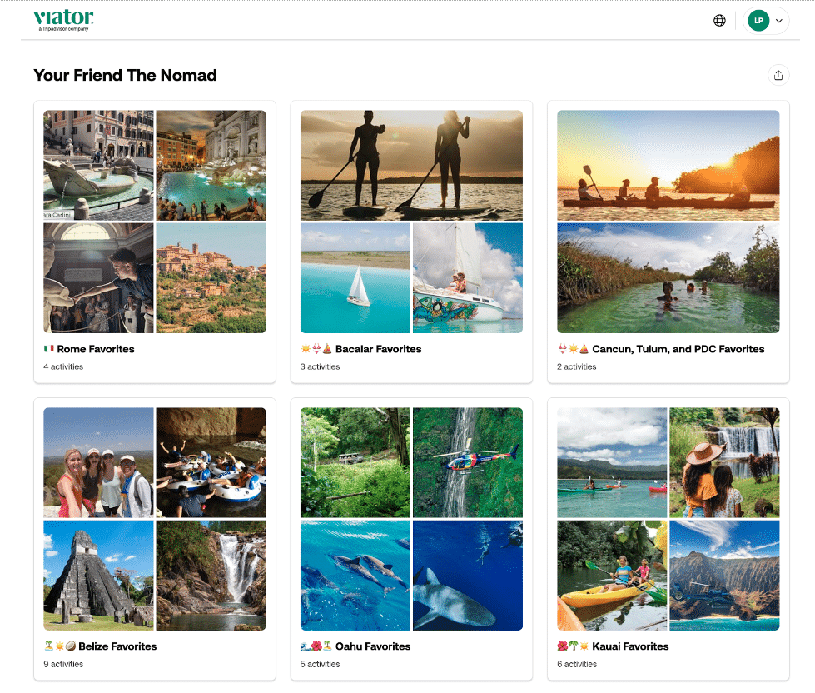
Task: Open the hilltop village photo in Rome card
Action: (x=211, y=277)
